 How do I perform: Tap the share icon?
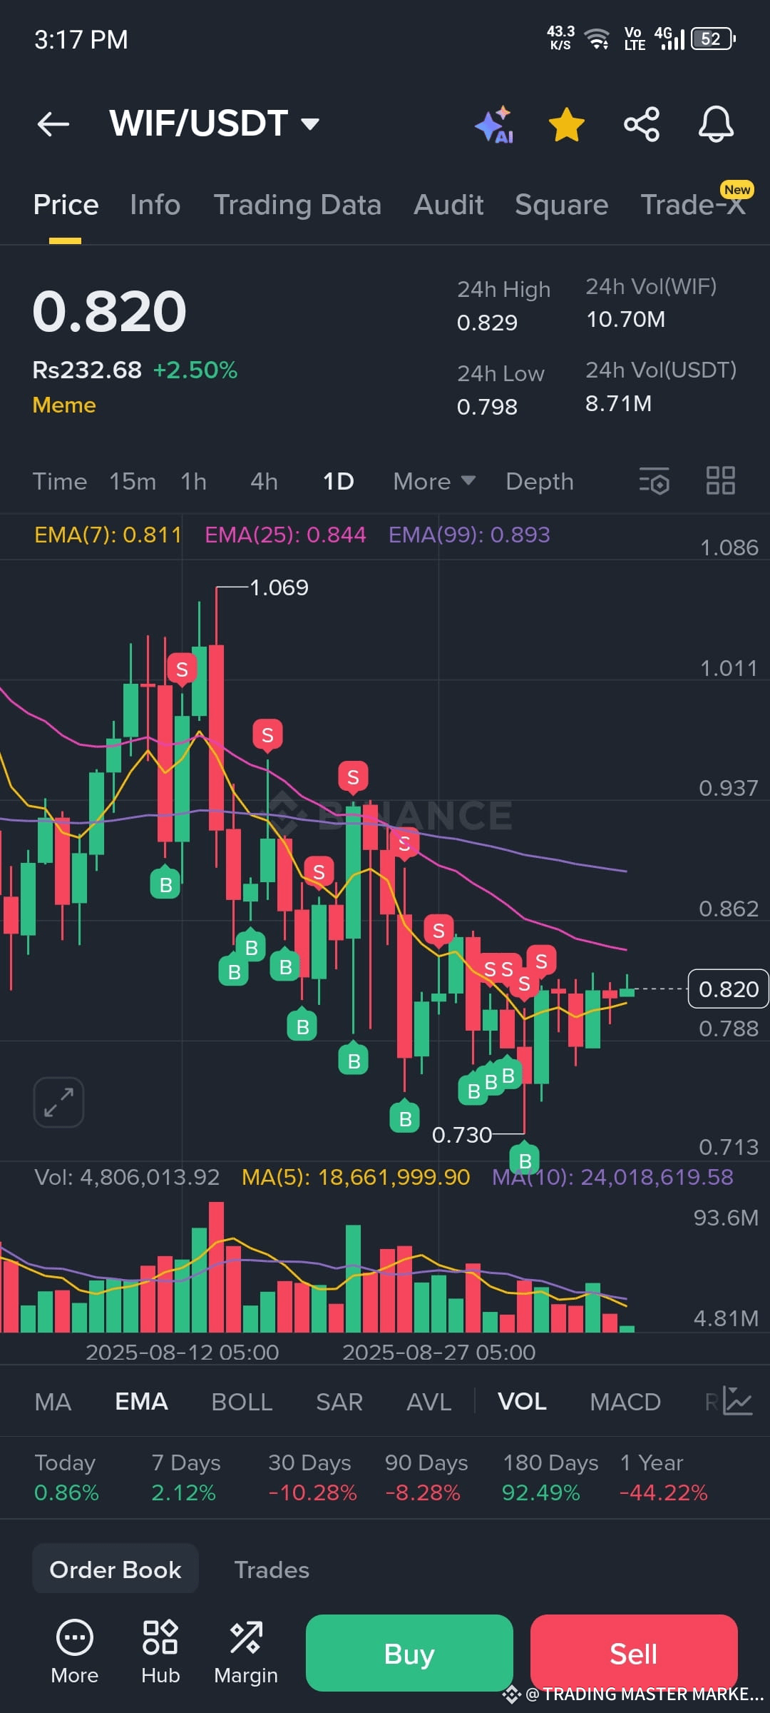tap(642, 125)
